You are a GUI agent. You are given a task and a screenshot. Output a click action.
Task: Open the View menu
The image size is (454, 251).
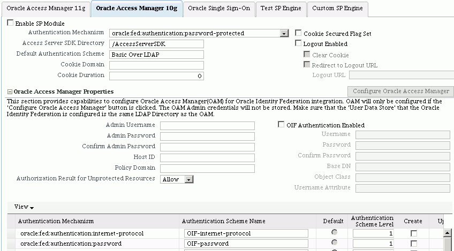(x=24, y=207)
